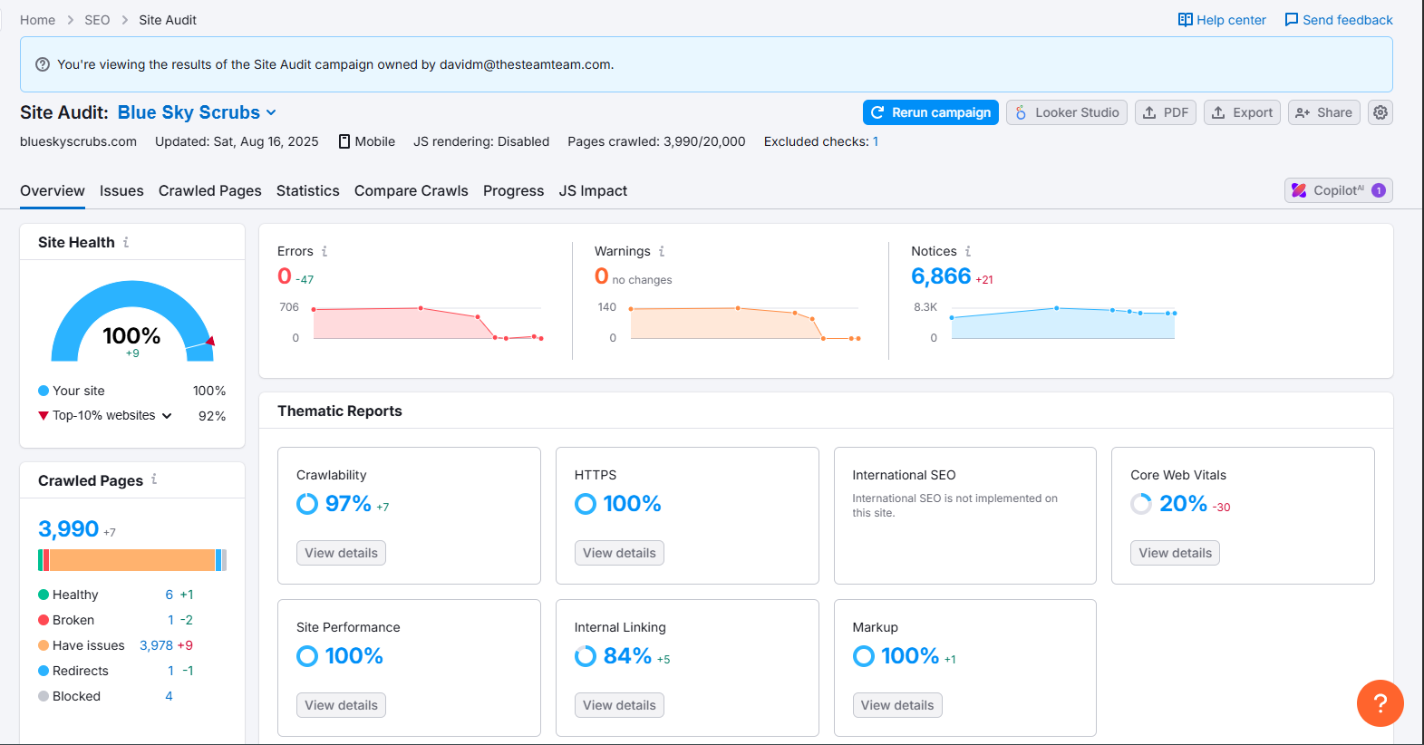The height and width of the screenshot is (745, 1424).
Task: Click the Crawlability progress ring
Action: point(307,504)
